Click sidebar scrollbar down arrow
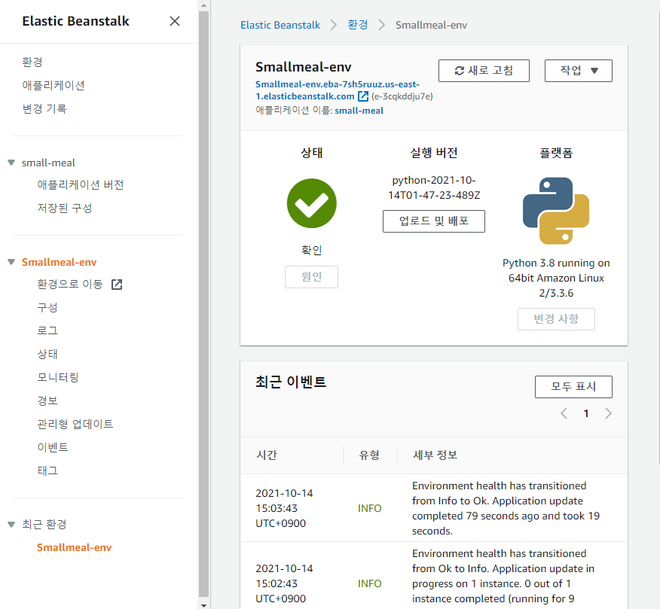 (x=203, y=605)
